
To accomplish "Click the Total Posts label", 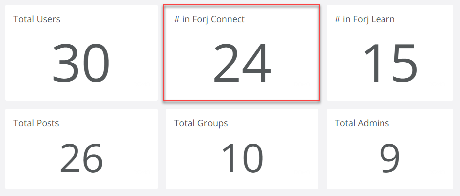I will (36, 123).
